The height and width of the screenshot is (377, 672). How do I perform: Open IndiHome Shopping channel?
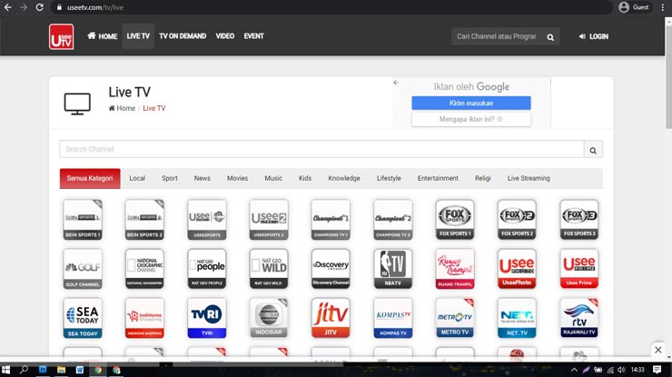click(145, 318)
